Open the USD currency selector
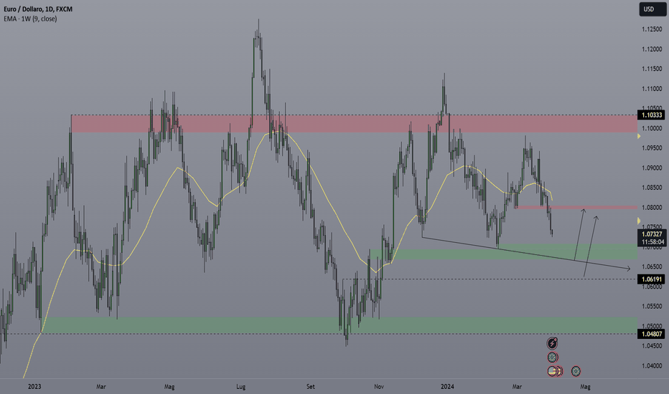The height and width of the screenshot is (394, 669). (649, 9)
